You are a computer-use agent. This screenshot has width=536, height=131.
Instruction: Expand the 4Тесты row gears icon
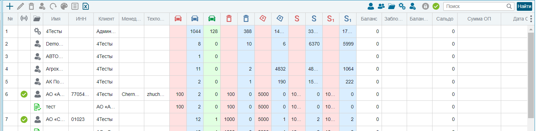point(38,31)
